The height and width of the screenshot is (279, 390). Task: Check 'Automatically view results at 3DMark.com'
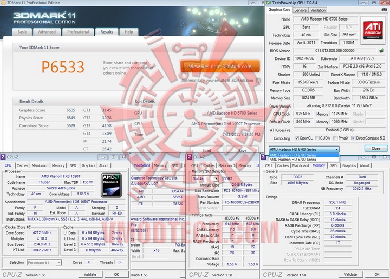point(258,81)
